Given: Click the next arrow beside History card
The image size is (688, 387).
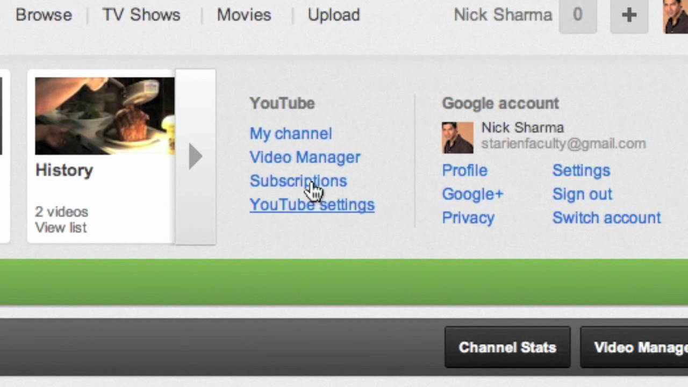Looking at the screenshot, I should click(x=196, y=156).
